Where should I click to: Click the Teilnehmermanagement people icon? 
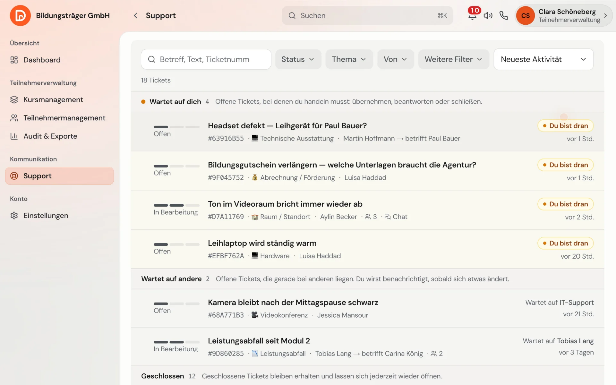pyautogui.click(x=14, y=118)
